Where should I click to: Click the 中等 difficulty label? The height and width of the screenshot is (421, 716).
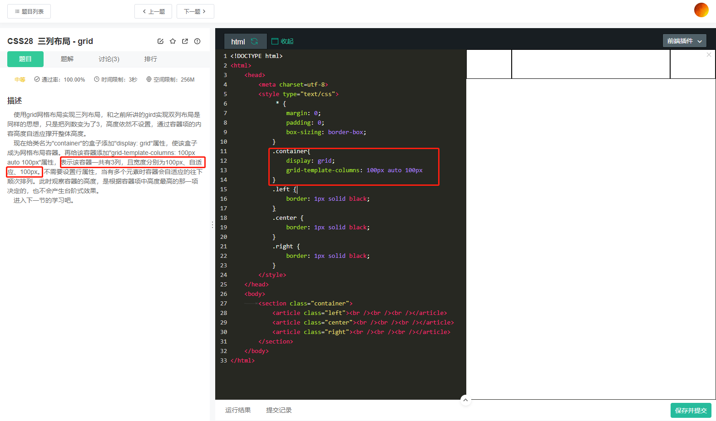(x=20, y=79)
